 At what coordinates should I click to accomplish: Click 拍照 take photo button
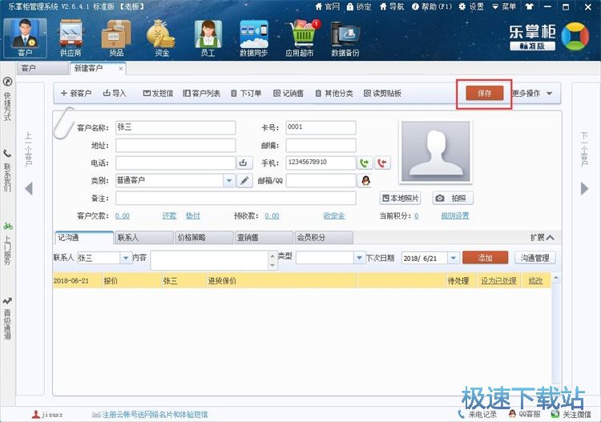pyautogui.click(x=453, y=198)
